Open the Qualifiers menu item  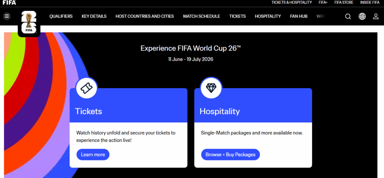coord(61,16)
